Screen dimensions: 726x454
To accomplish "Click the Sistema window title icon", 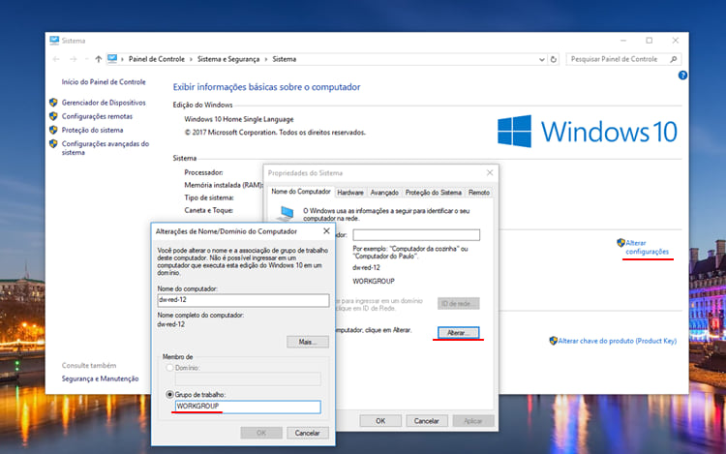I will pos(54,41).
